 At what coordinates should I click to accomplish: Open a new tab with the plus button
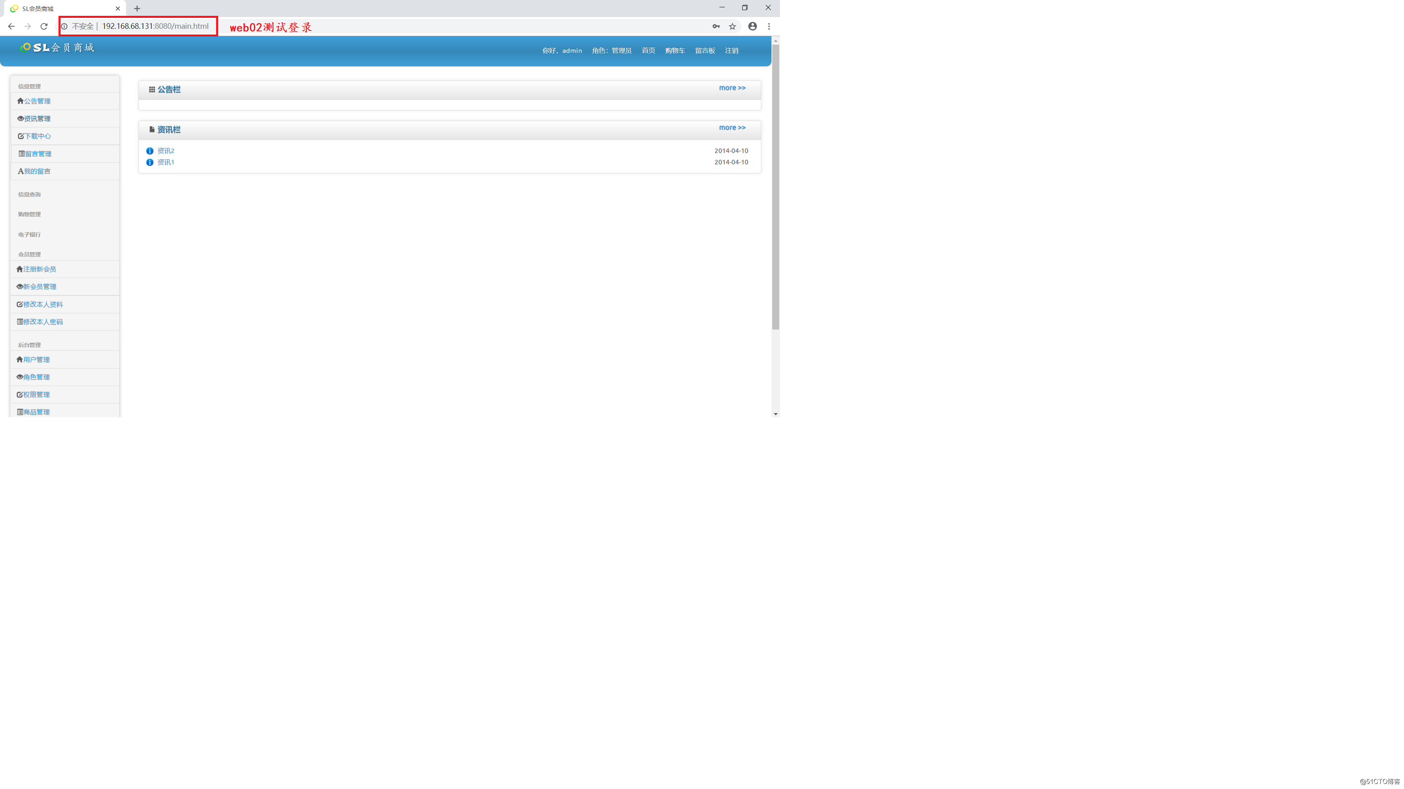[x=137, y=9]
